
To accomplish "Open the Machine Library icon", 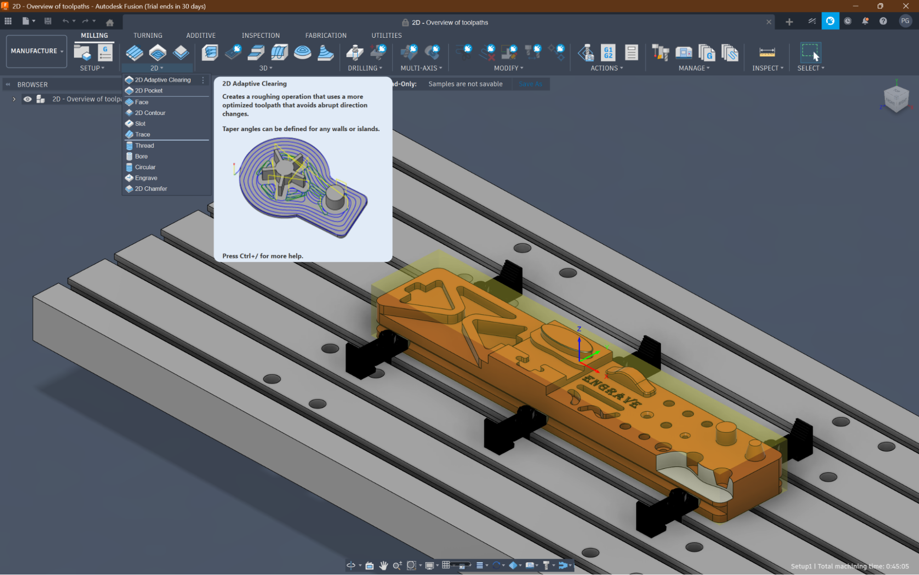I will coord(684,53).
